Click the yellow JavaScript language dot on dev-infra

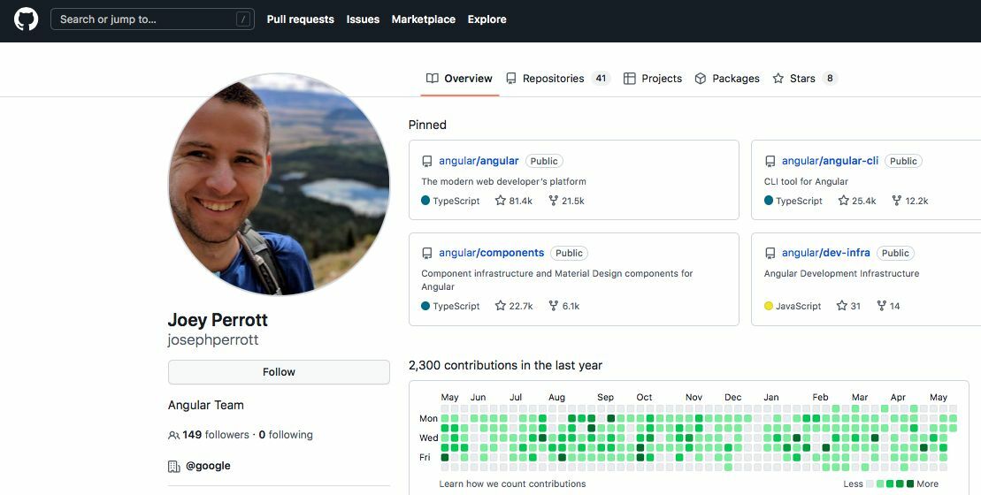click(769, 306)
